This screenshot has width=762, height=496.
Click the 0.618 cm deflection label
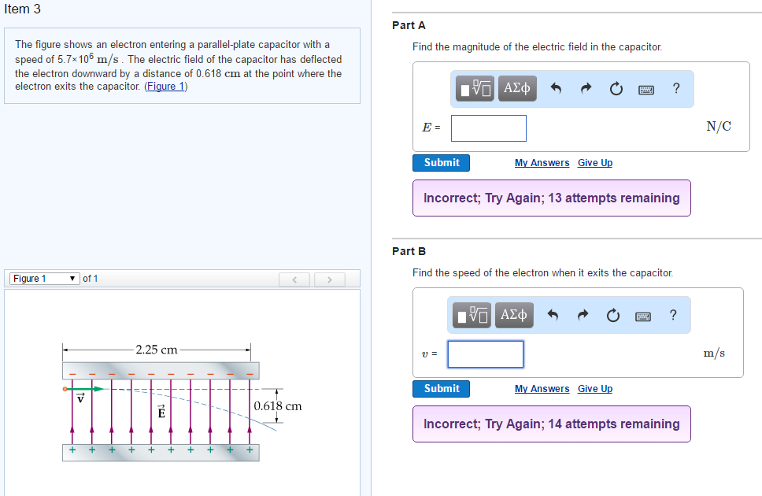278,406
